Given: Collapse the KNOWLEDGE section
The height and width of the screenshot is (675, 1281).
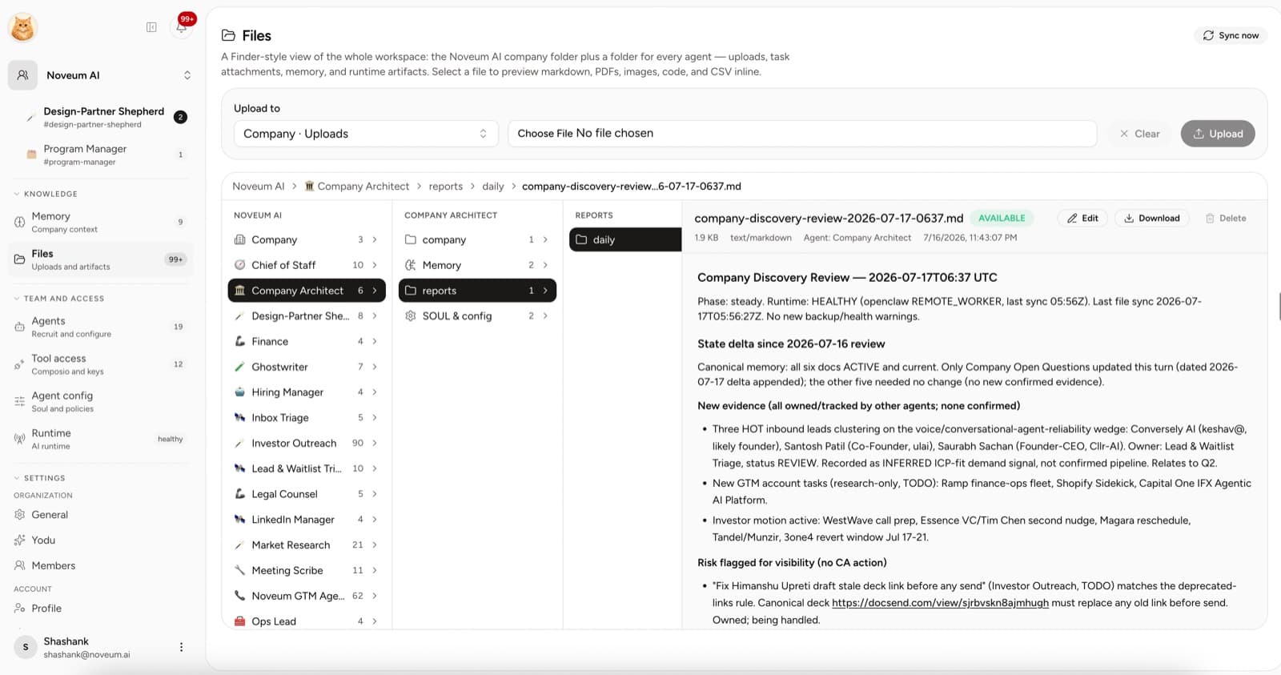Looking at the screenshot, I should pyautogui.click(x=46, y=194).
